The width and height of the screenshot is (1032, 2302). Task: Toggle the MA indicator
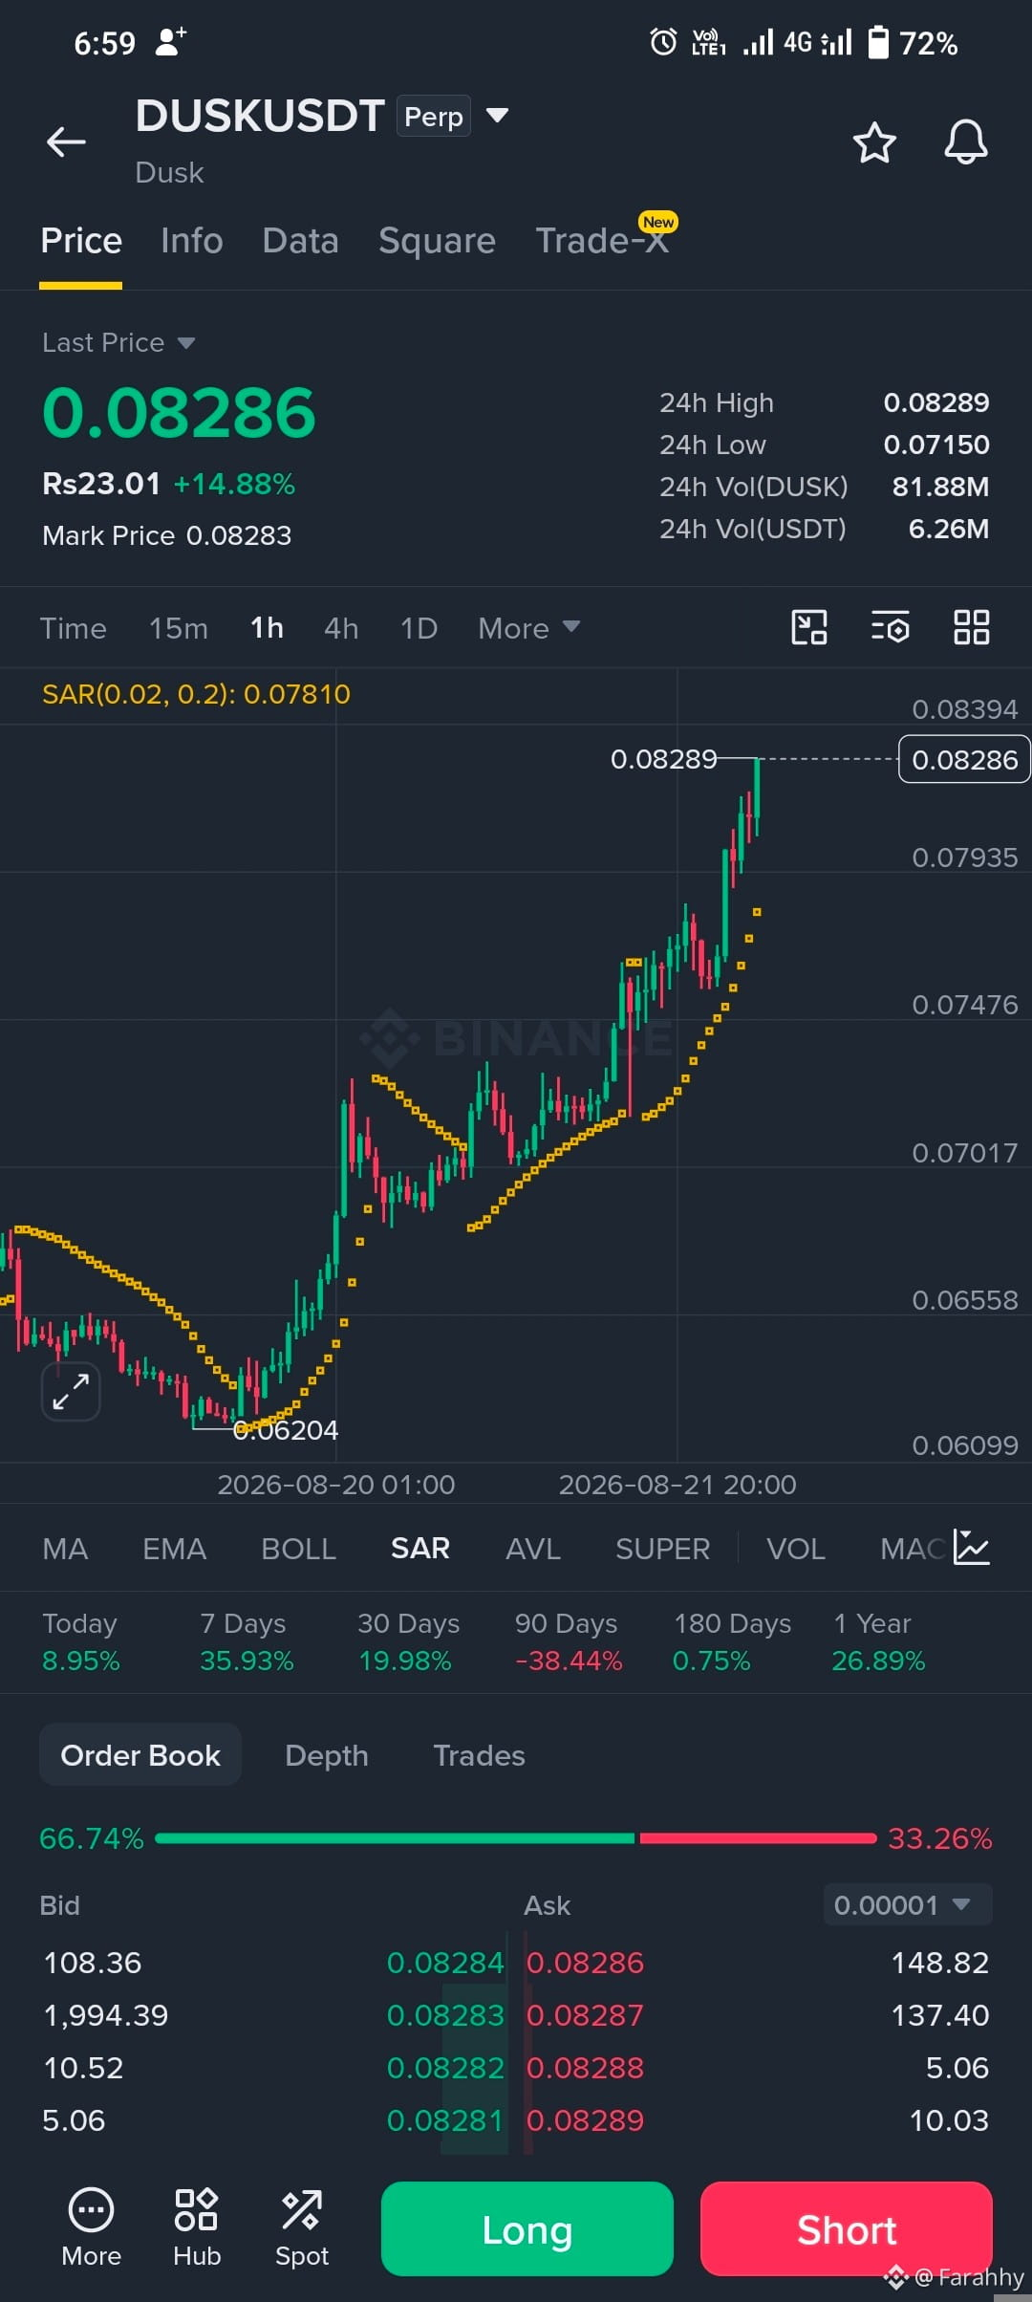pyautogui.click(x=65, y=1549)
